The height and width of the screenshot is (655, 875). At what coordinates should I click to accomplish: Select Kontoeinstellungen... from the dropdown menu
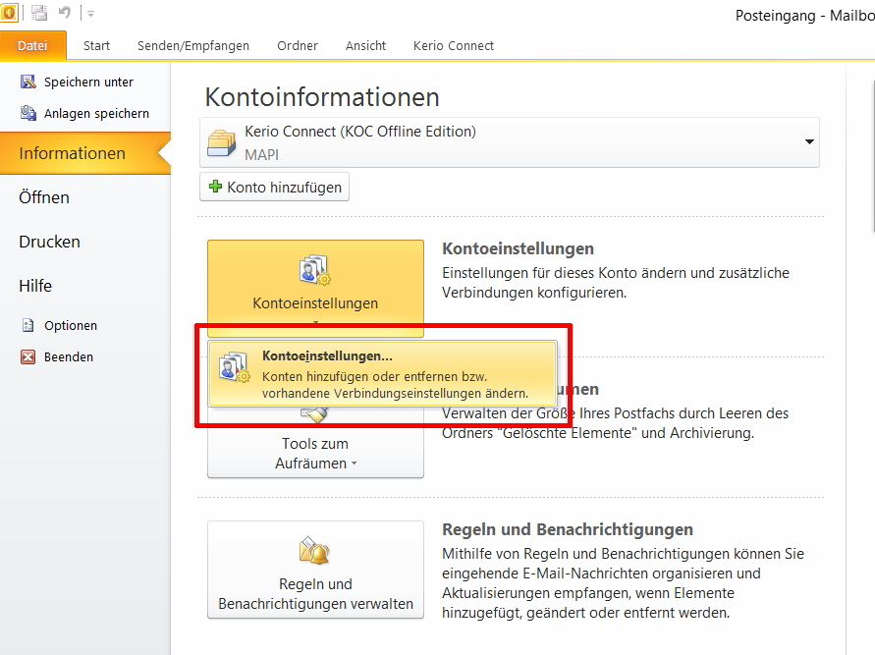(x=382, y=374)
